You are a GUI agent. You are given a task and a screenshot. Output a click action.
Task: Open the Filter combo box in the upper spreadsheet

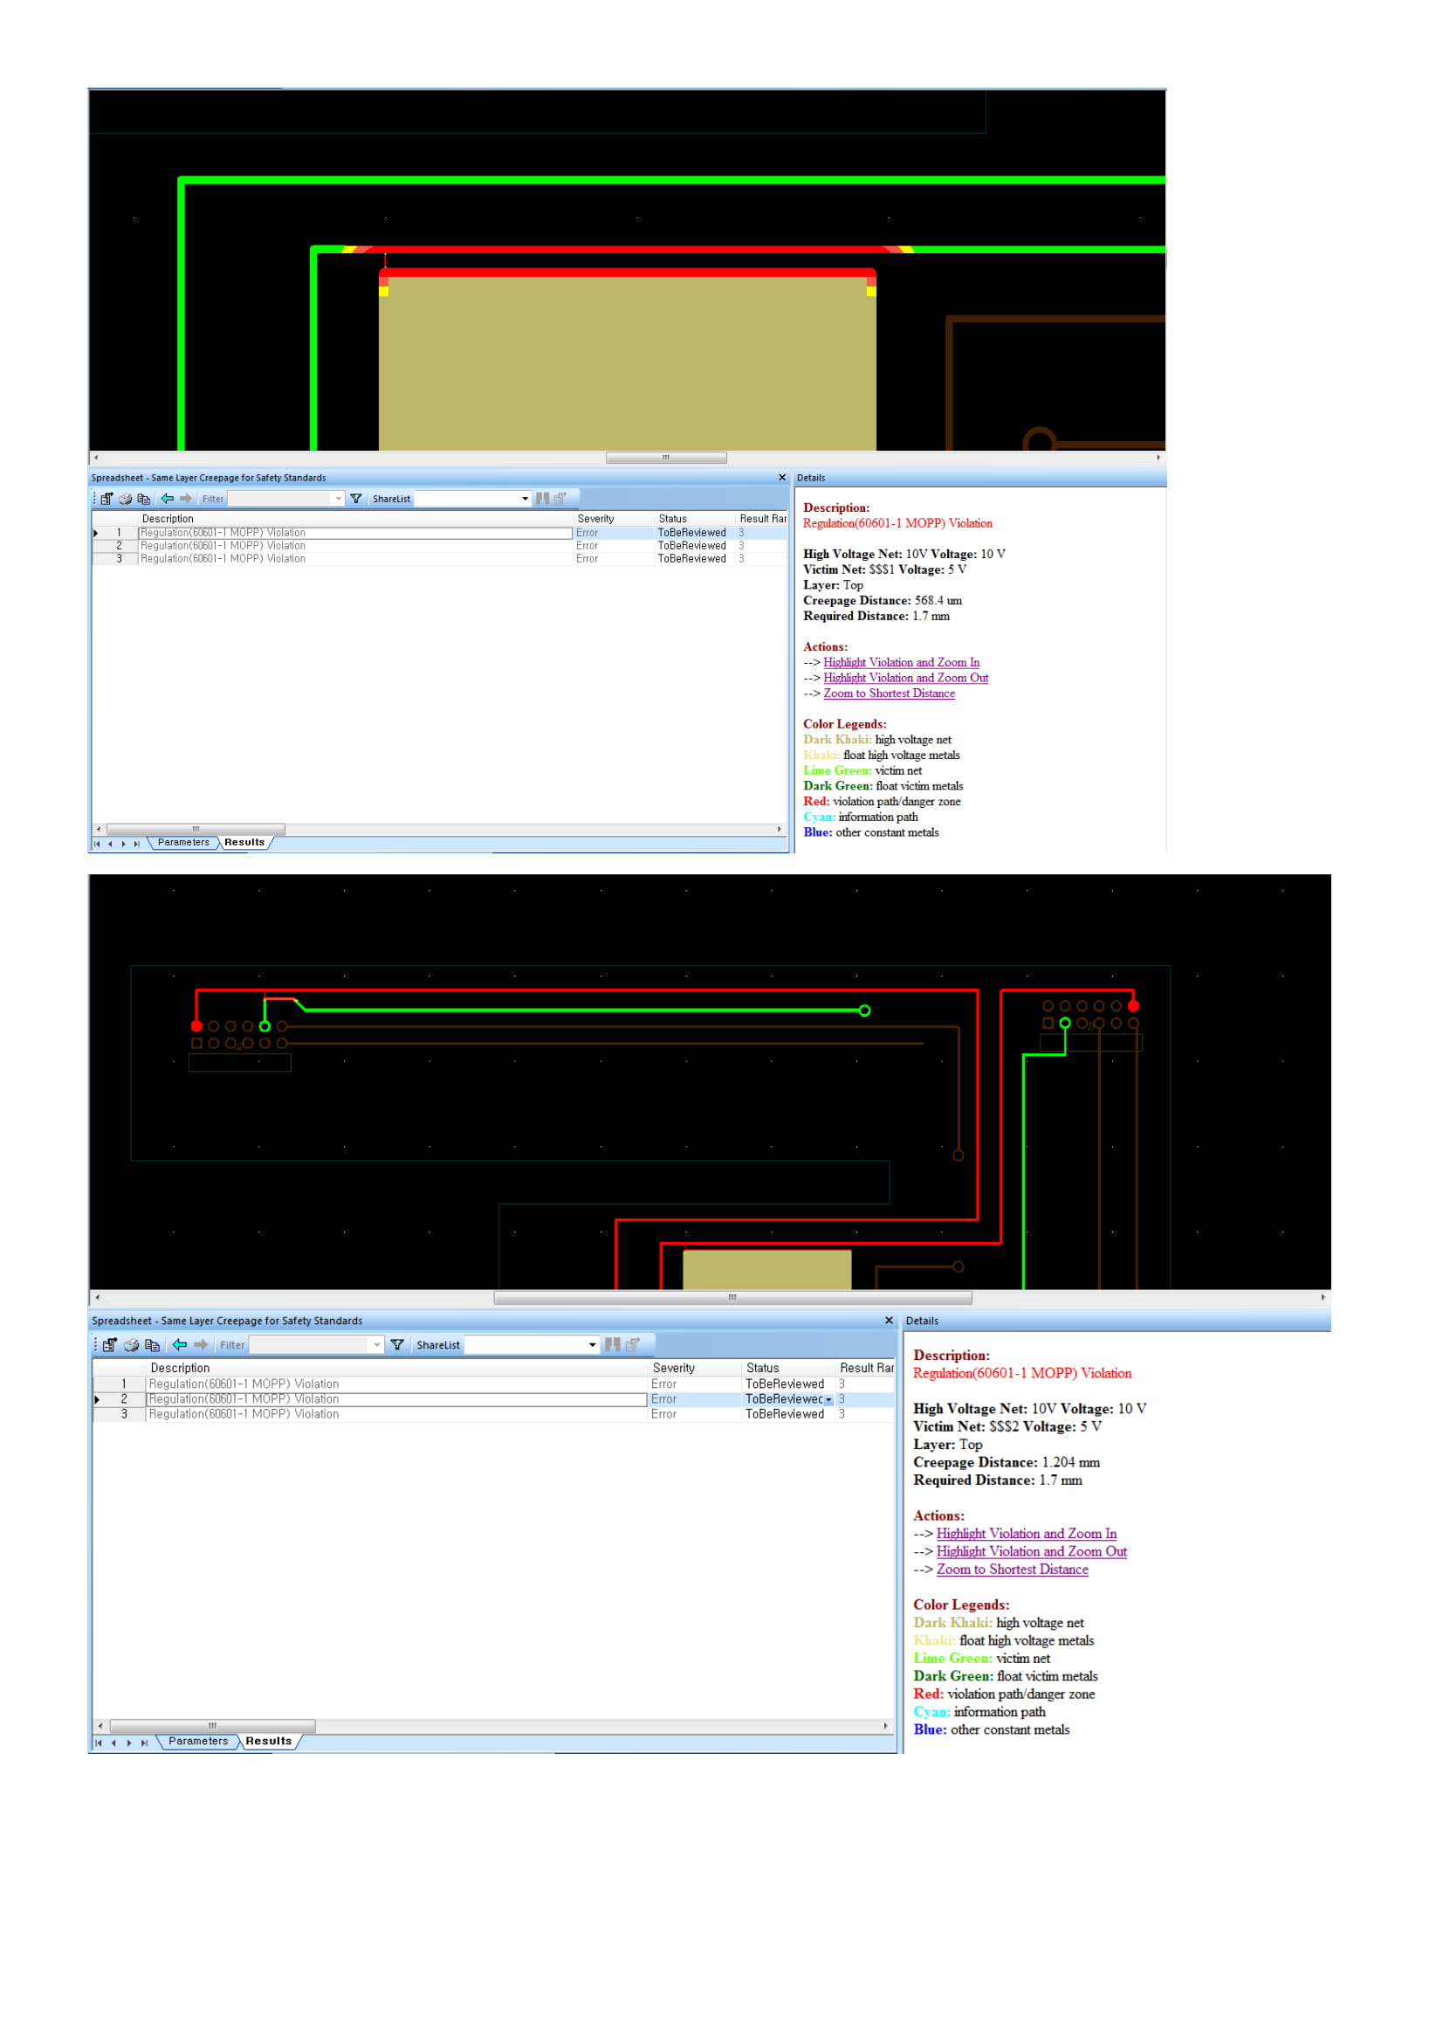tap(338, 500)
